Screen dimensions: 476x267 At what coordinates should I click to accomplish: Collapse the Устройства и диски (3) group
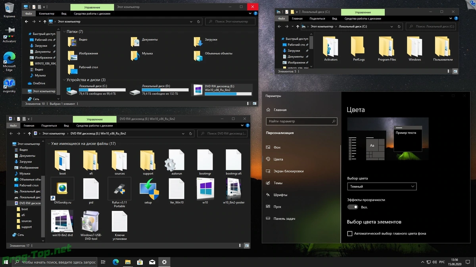(64, 80)
